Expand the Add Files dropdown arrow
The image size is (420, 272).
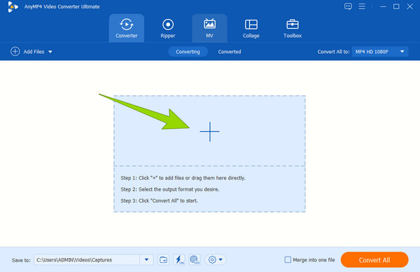pos(50,52)
